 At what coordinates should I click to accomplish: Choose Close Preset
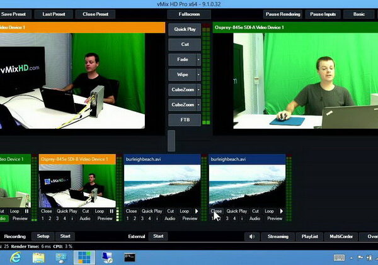[96, 14]
